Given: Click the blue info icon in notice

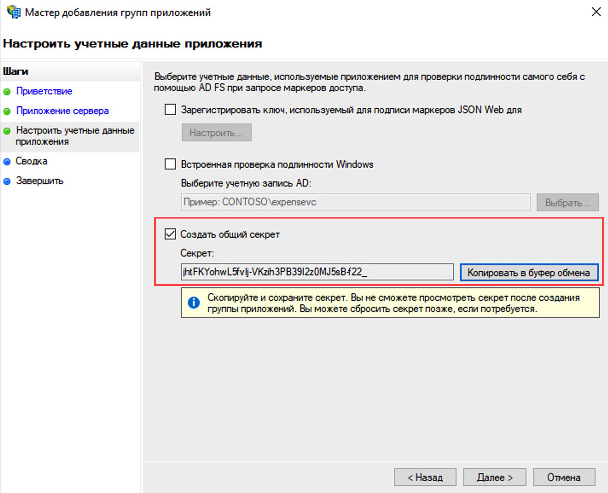Looking at the screenshot, I should (x=193, y=303).
